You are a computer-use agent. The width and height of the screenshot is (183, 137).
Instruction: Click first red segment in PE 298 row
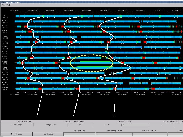tap(26, 27)
